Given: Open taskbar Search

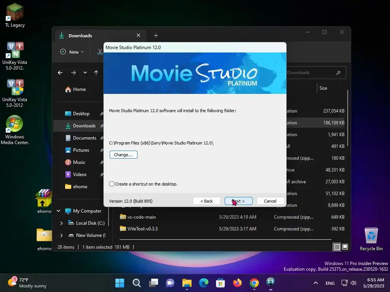Looking at the screenshot, I should click(137, 283).
